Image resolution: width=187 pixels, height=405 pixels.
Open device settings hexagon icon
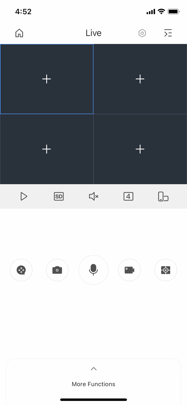coord(142,33)
